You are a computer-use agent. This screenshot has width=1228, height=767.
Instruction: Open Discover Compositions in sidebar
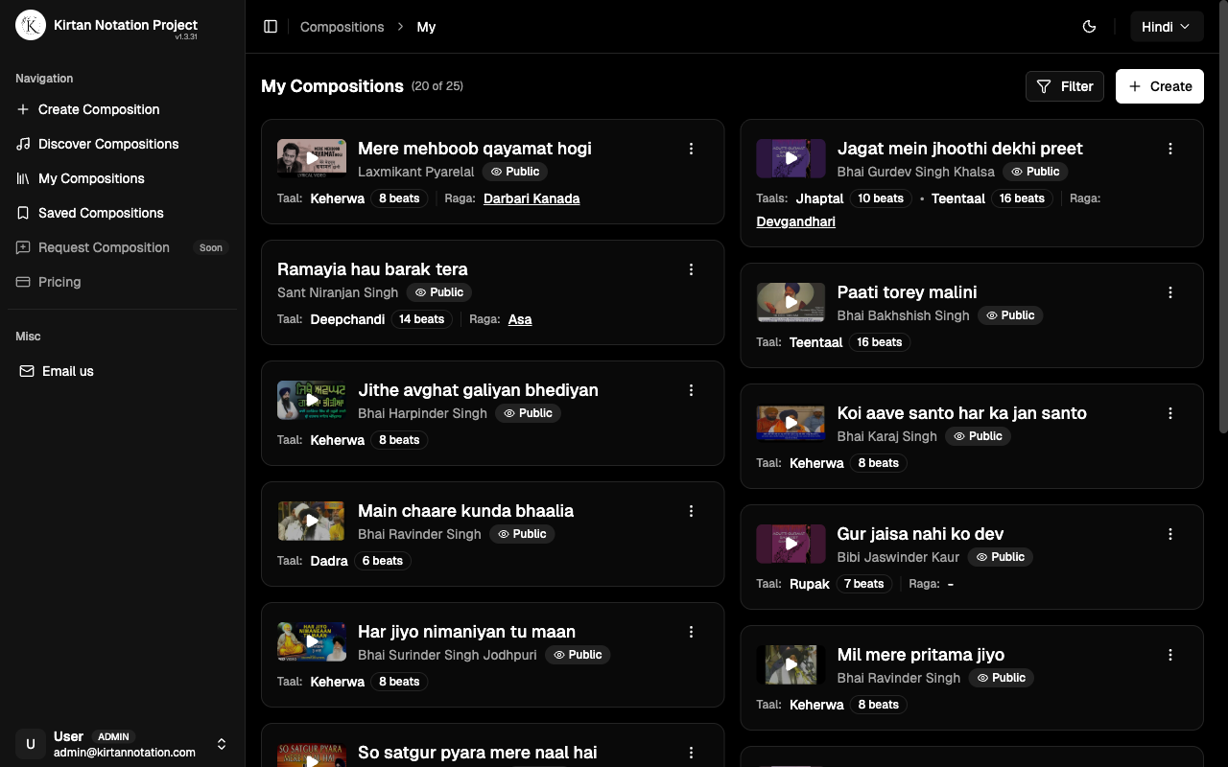107,144
